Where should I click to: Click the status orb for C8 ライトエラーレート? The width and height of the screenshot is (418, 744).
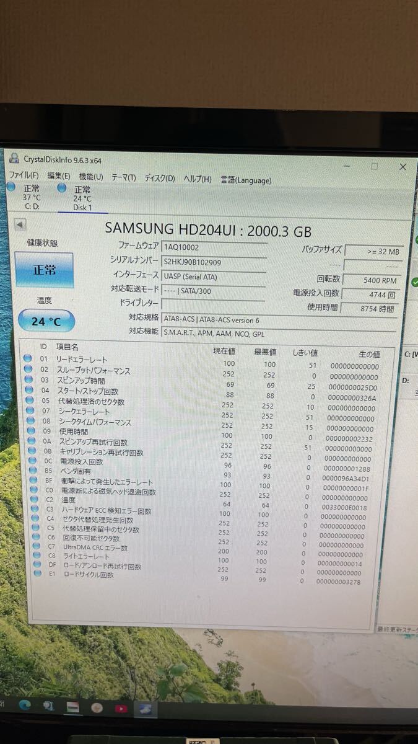click(37, 556)
